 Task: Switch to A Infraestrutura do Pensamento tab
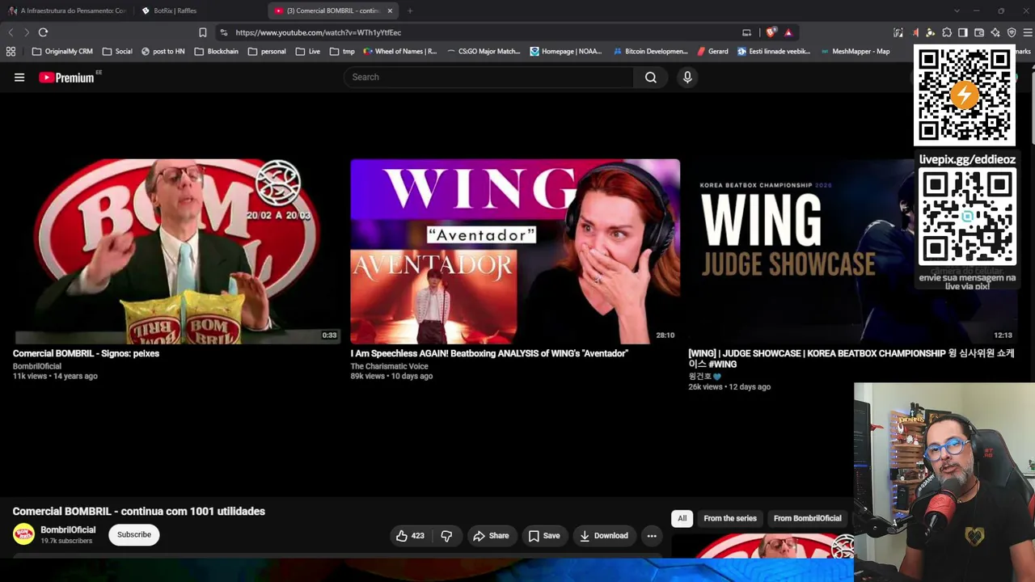(68, 11)
